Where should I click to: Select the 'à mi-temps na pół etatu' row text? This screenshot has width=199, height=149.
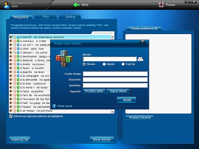[36, 111]
